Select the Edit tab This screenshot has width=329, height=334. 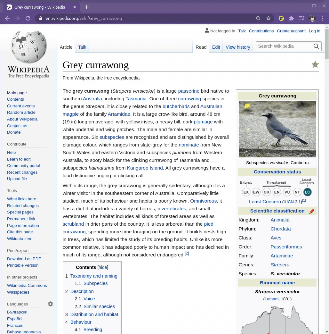coord(216,47)
